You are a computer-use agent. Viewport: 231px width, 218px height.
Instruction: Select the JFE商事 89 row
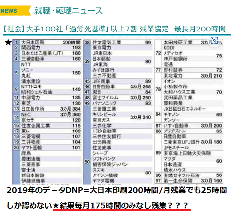point(118,81)
